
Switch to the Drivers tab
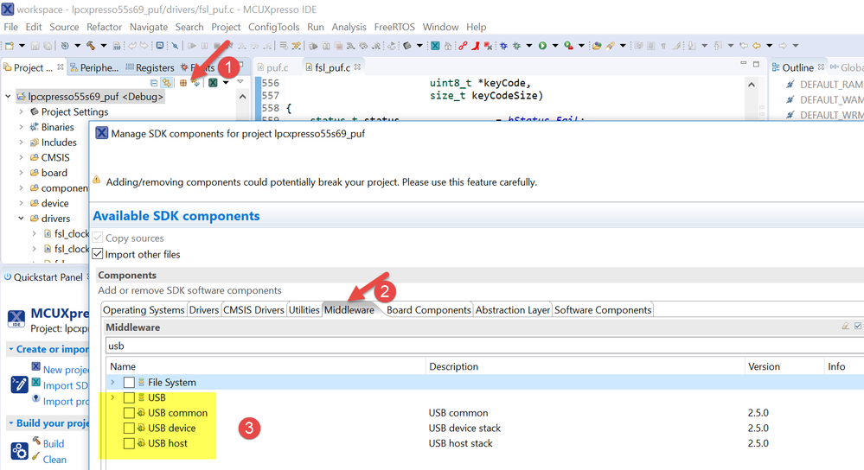(x=204, y=310)
